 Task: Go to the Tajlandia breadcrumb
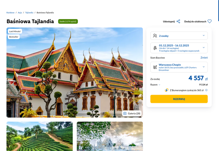coord(29,13)
